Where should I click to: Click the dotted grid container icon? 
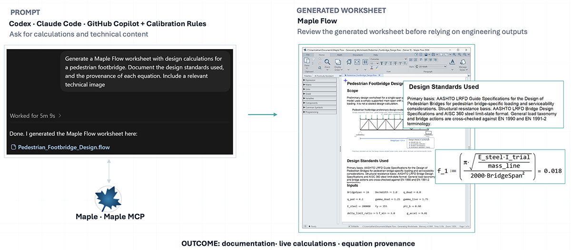365,61
